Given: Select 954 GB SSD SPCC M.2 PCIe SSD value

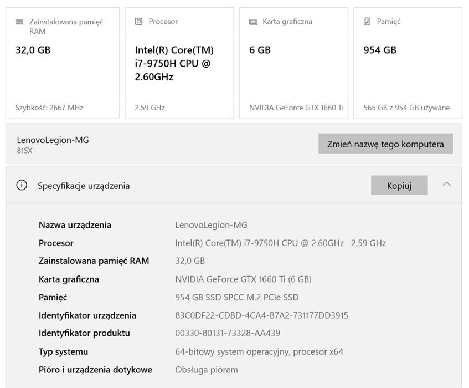Looking at the screenshot, I should click(237, 297).
